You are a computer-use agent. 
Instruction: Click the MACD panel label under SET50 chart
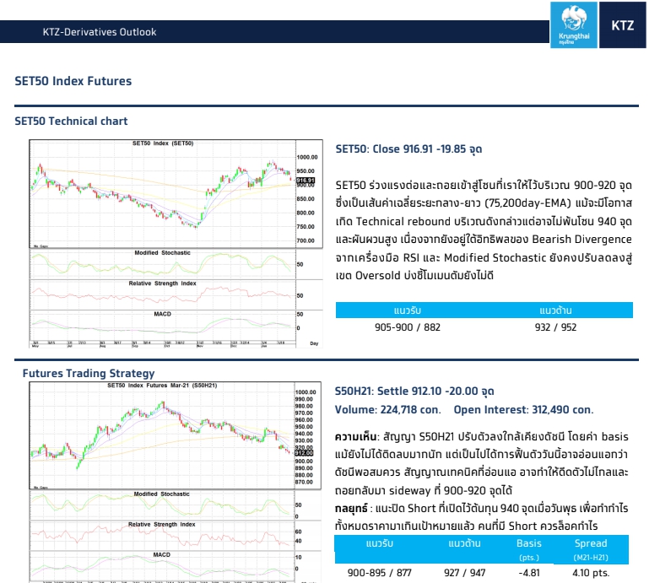(x=163, y=314)
